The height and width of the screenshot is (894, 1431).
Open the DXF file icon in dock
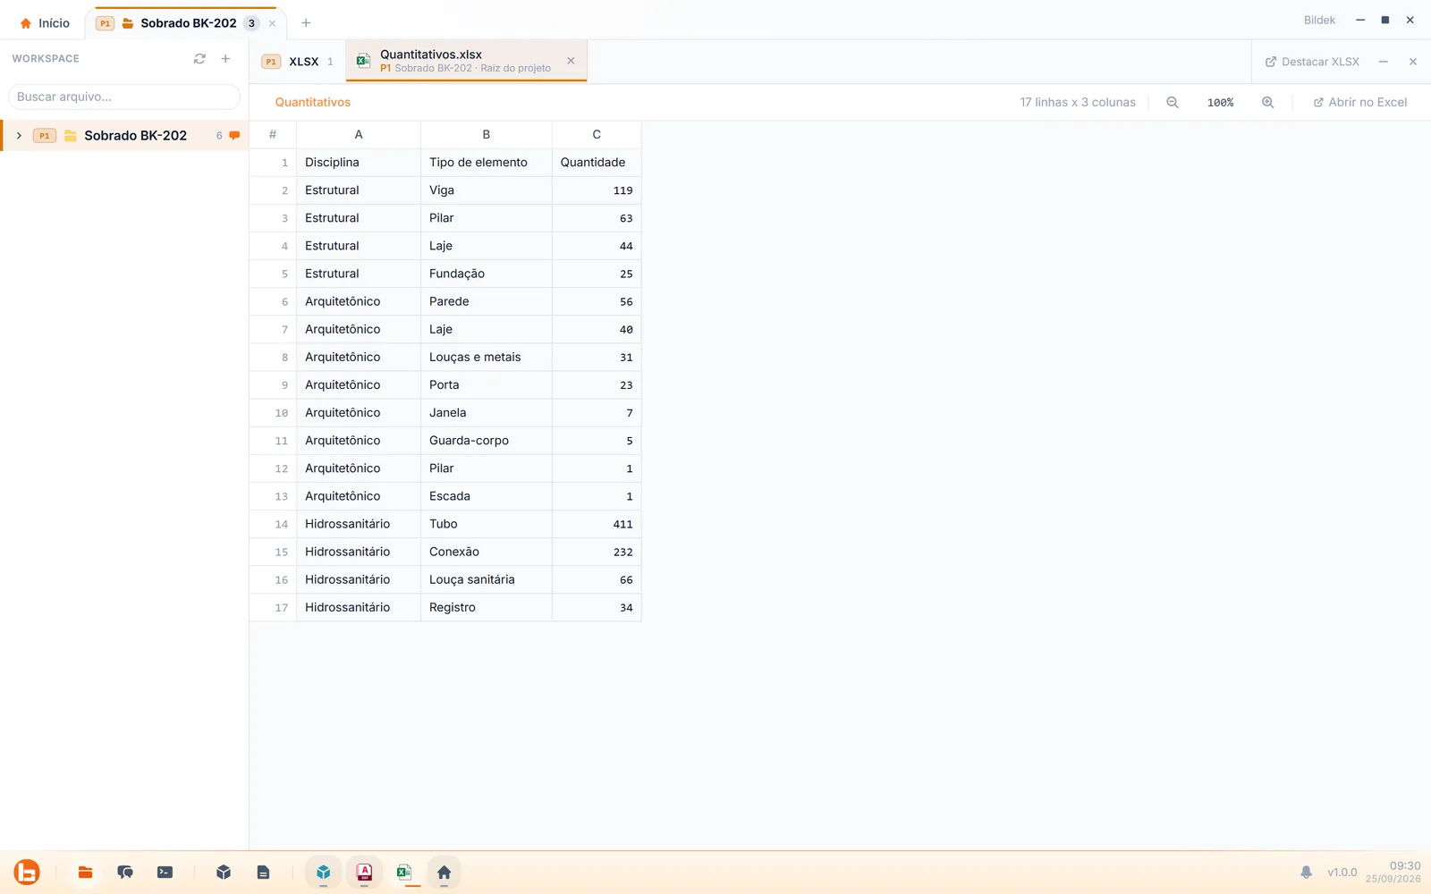(364, 873)
